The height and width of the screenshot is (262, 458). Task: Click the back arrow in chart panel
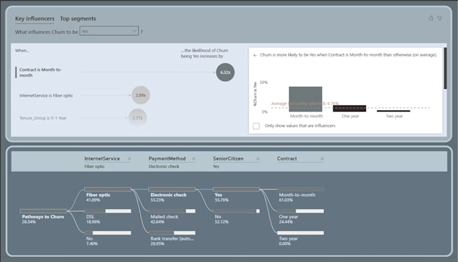coord(255,55)
